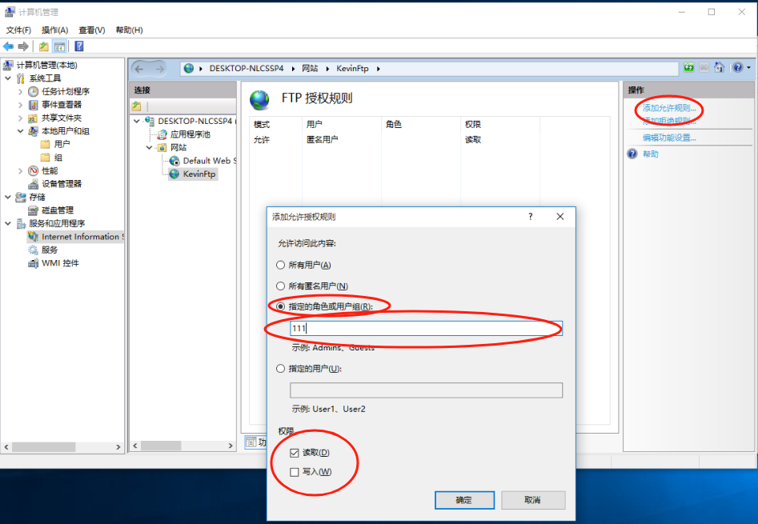Collapse the Storage tree node
Image resolution: width=758 pixels, height=524 pixels.
click(8, 197)
